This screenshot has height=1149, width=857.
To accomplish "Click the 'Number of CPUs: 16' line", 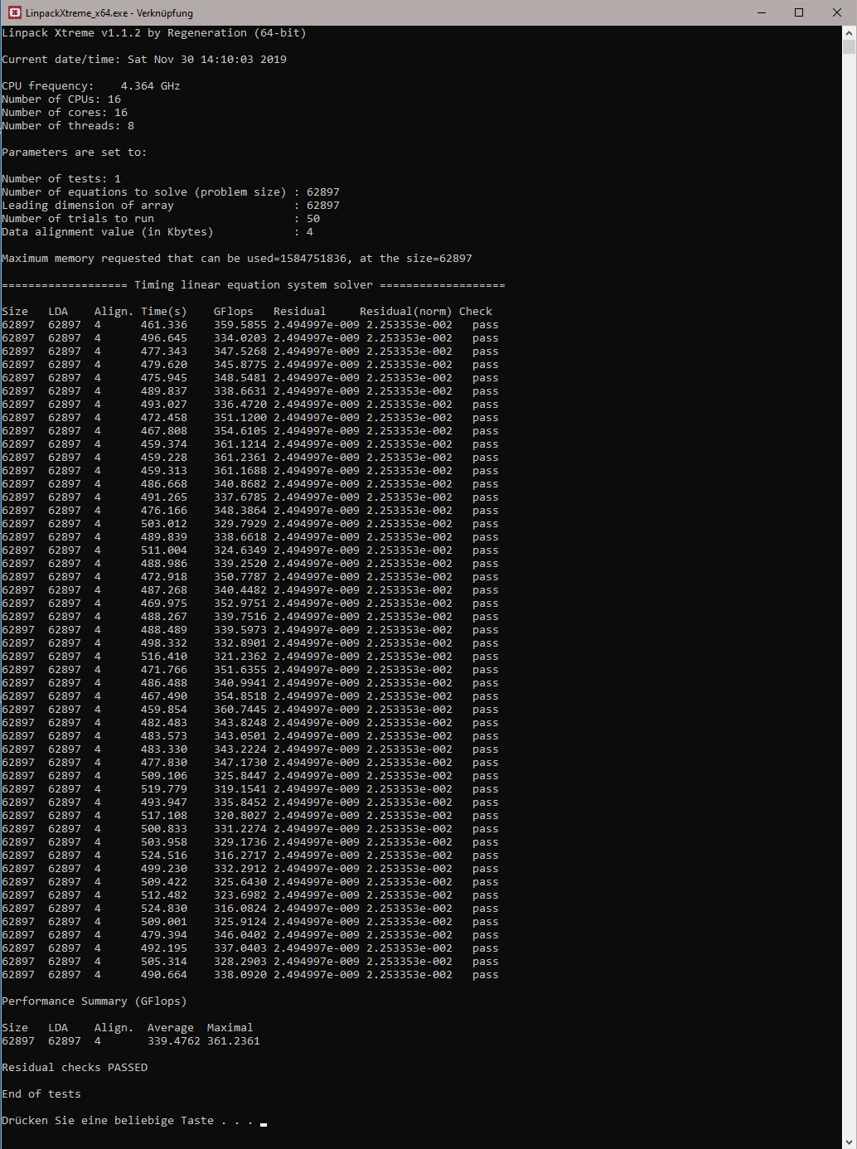I will (x=61, y=99).
